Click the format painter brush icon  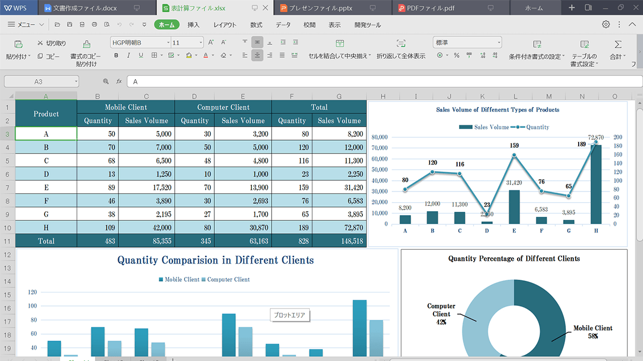[x=86, y=44]
